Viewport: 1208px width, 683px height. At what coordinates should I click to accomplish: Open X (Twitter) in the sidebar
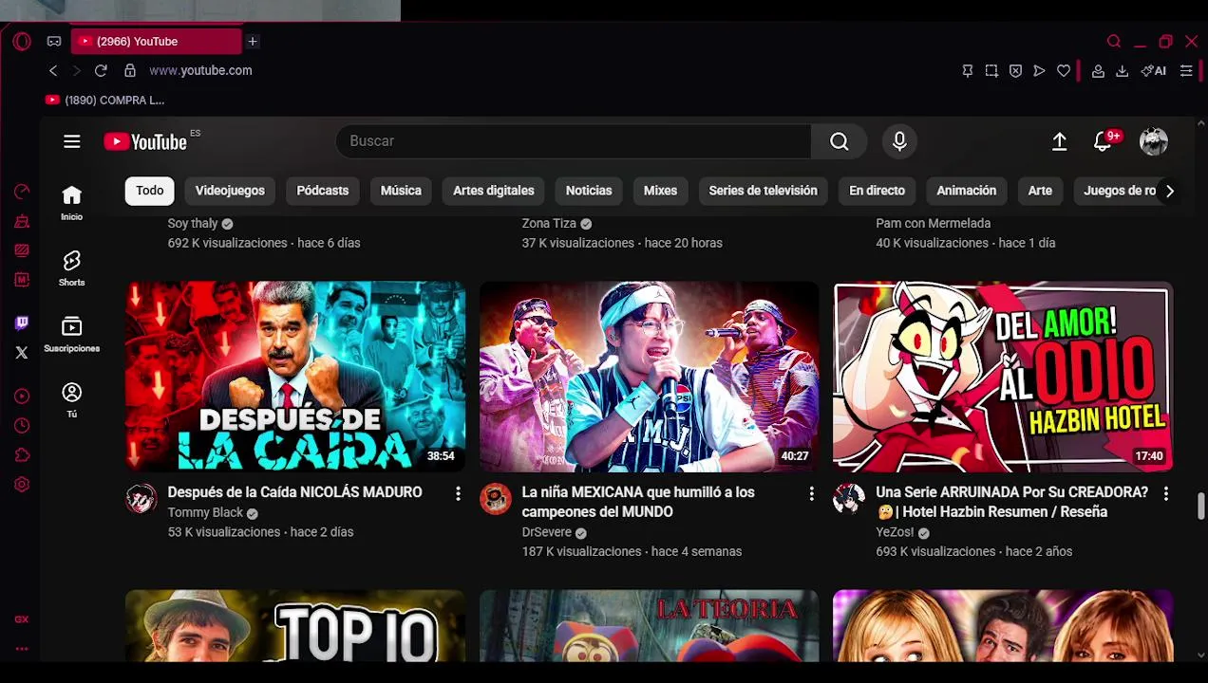22,353
